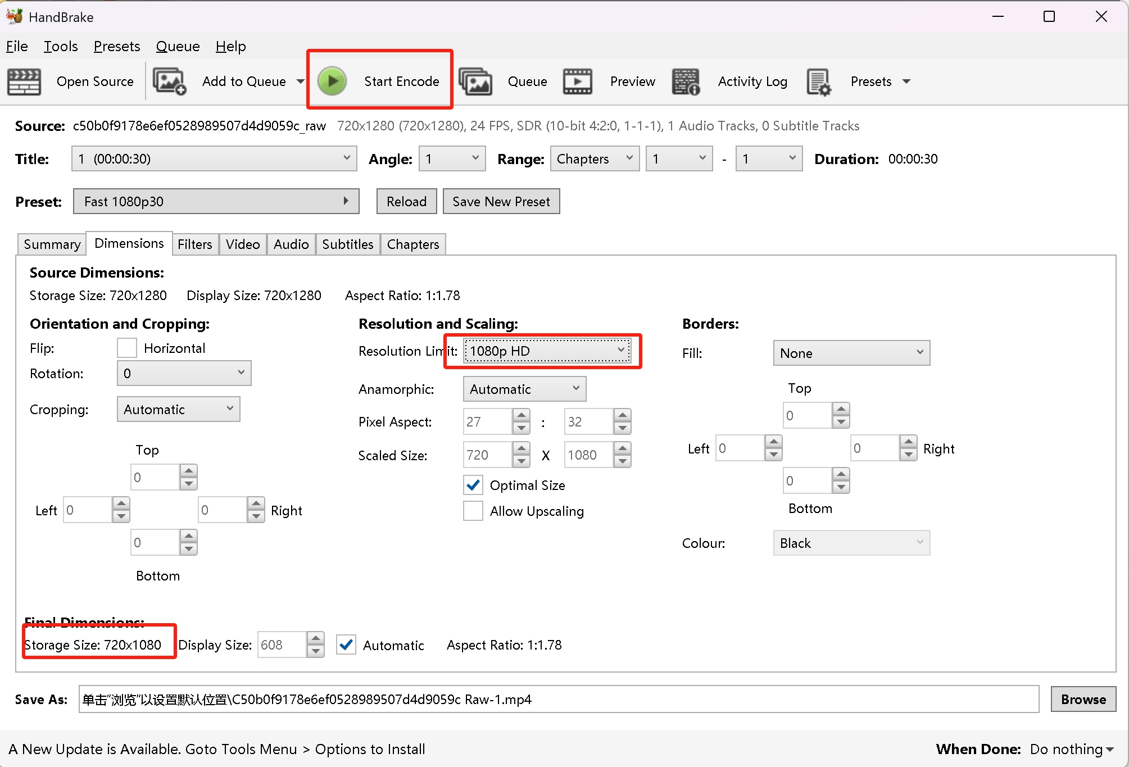Open the Tools menu
The height and width of the screenshot is (767, 1129).
click(61, 47)
